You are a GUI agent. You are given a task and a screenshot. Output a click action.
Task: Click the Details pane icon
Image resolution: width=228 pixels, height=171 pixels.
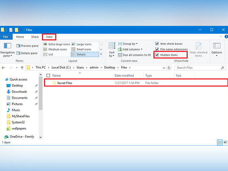point(18,53)
